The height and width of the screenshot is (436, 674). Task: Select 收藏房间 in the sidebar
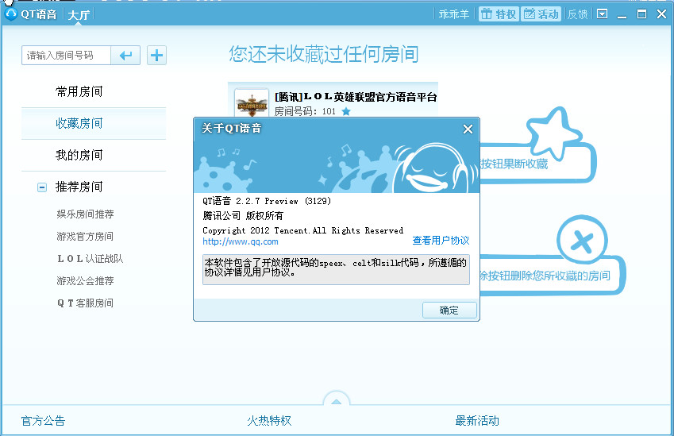point(94,123)
